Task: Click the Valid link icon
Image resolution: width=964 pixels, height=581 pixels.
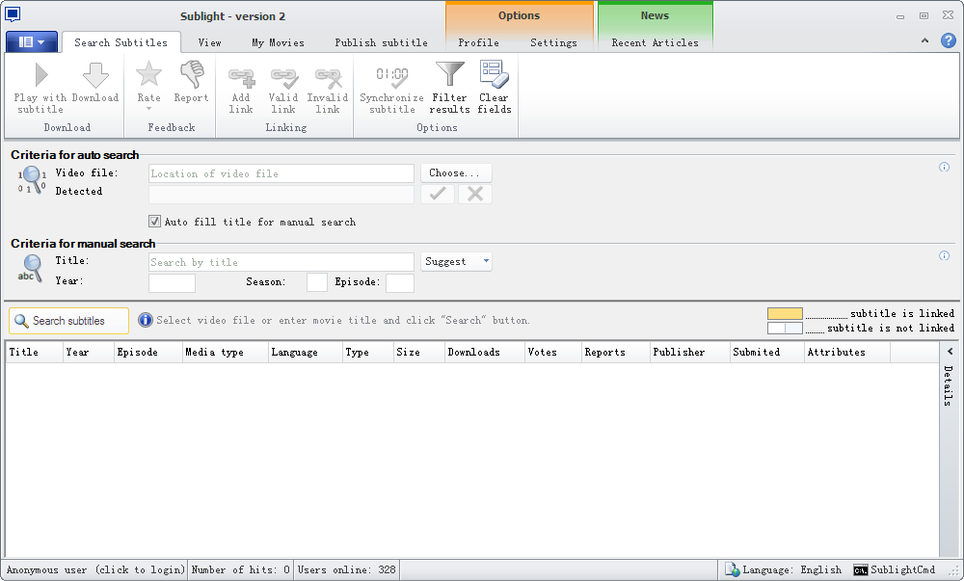Action: pyautogui.click(x=284, y=78)
